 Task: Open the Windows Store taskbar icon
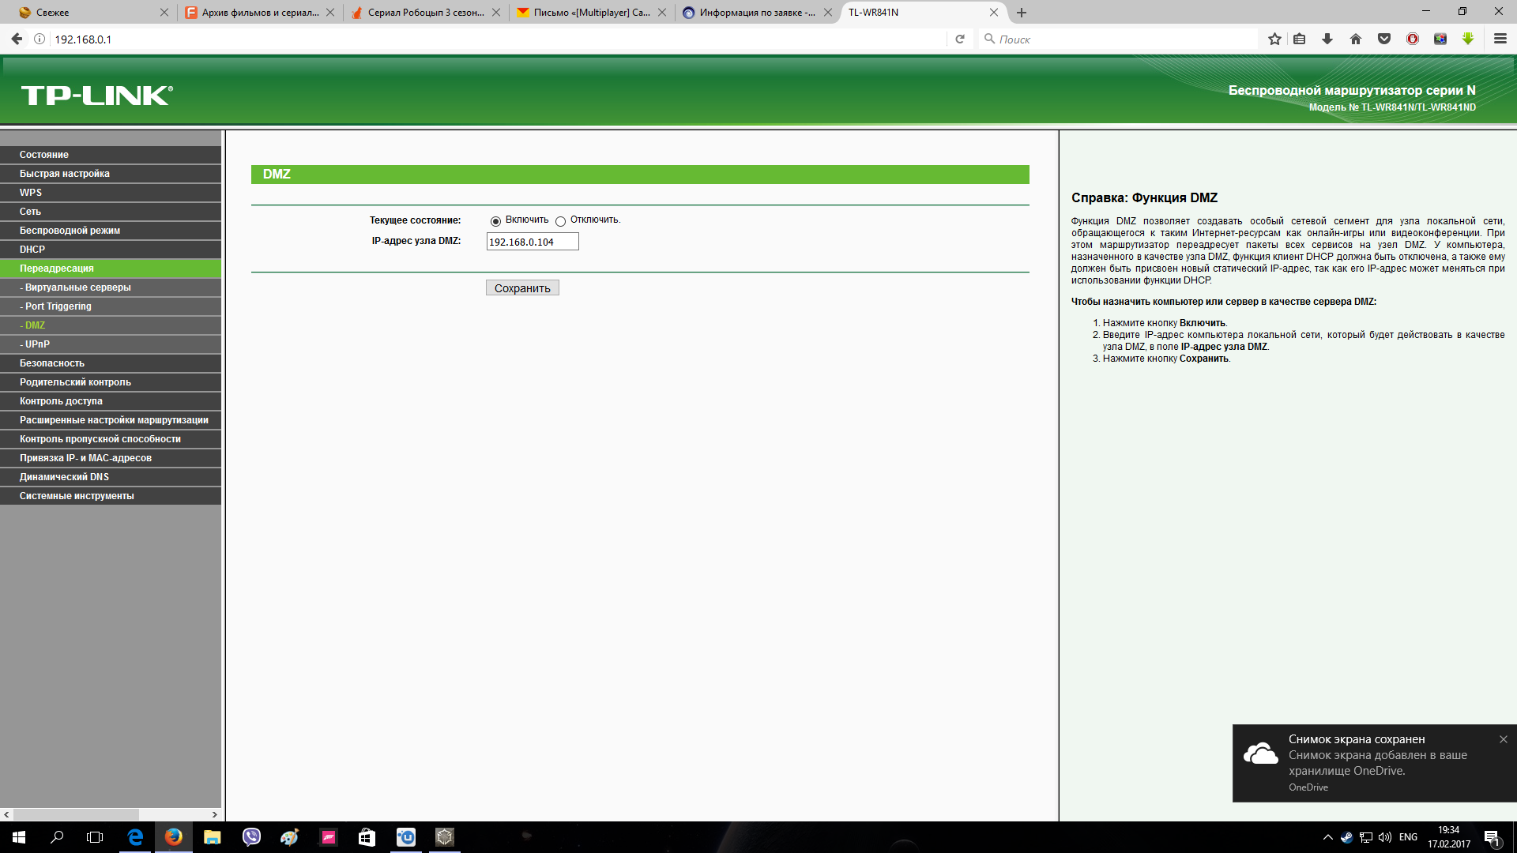point(367,837)
